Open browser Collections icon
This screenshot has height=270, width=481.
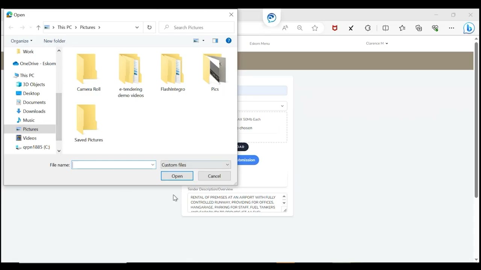(x=419, y=28)
